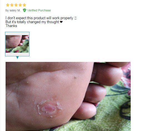Select the fifth rating star
This screenshot has width=151, height=131.
[x=24, y=5]
